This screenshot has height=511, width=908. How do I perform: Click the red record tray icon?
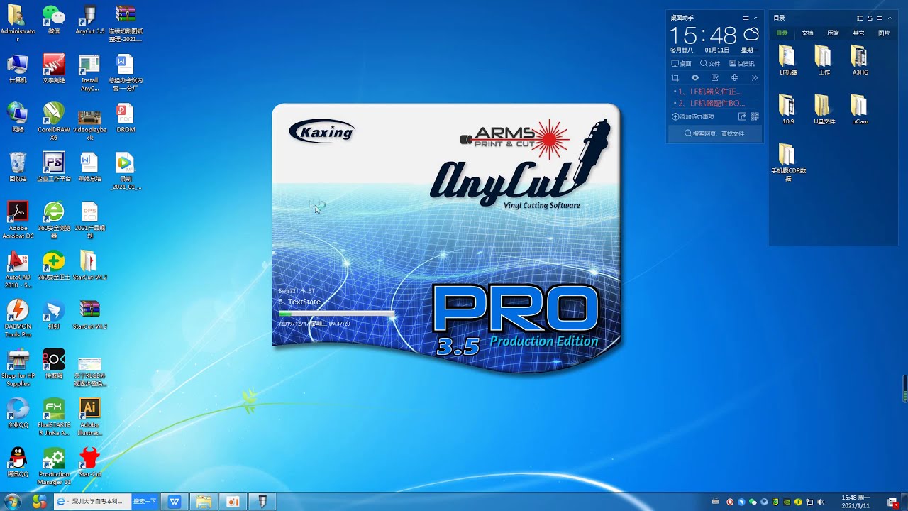730,502
